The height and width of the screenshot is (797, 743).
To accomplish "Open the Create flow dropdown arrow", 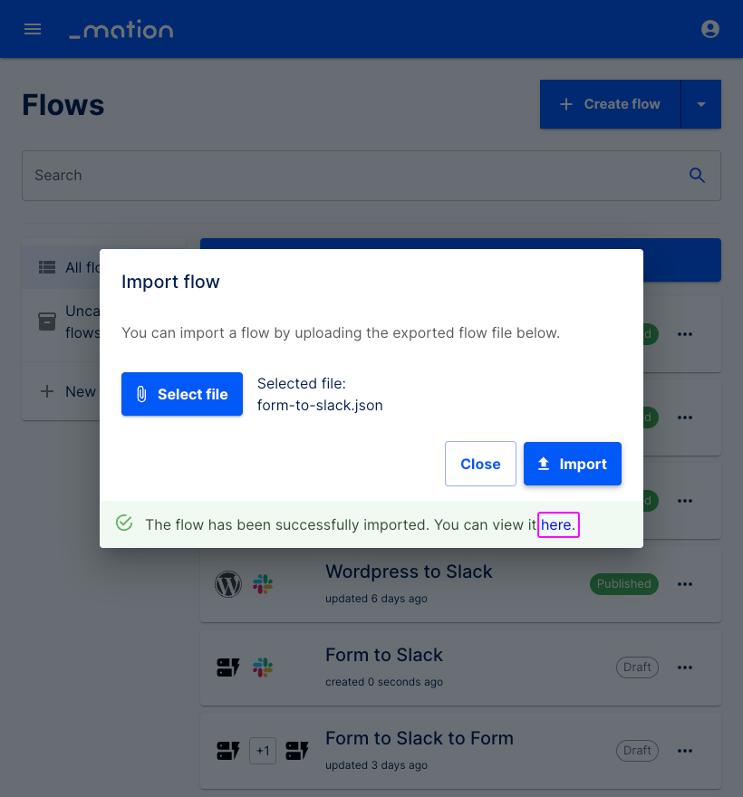I will [701, 103].
